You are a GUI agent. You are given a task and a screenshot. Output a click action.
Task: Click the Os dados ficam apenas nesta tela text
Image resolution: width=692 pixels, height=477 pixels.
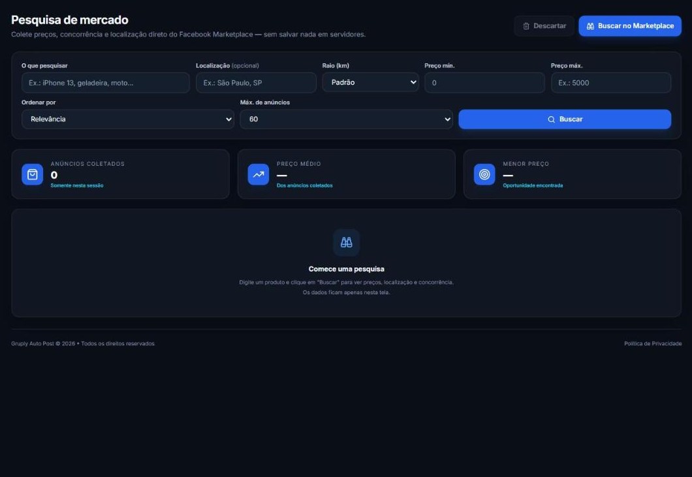[347, 292]
